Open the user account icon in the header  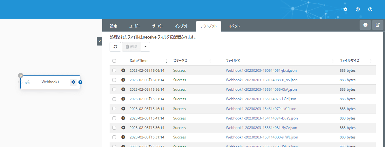(x=370, y=9)
